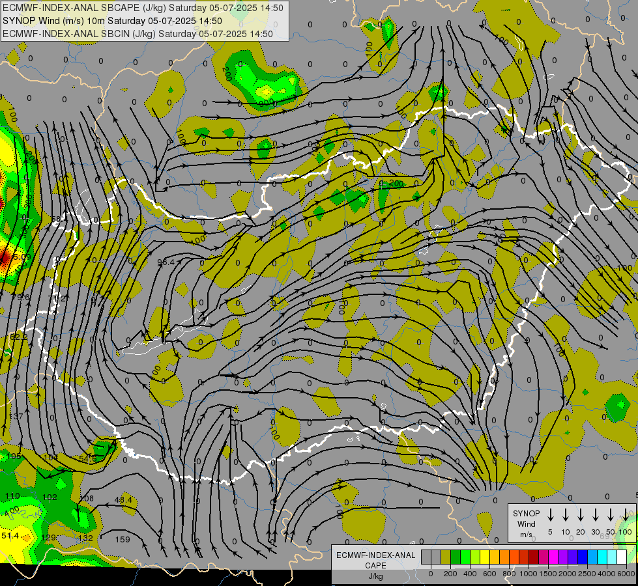This screenshot has height=586, width=638.
Task: Click the J/kg unit label in legend
Action: pyautogui.click(x=375, y=576)
